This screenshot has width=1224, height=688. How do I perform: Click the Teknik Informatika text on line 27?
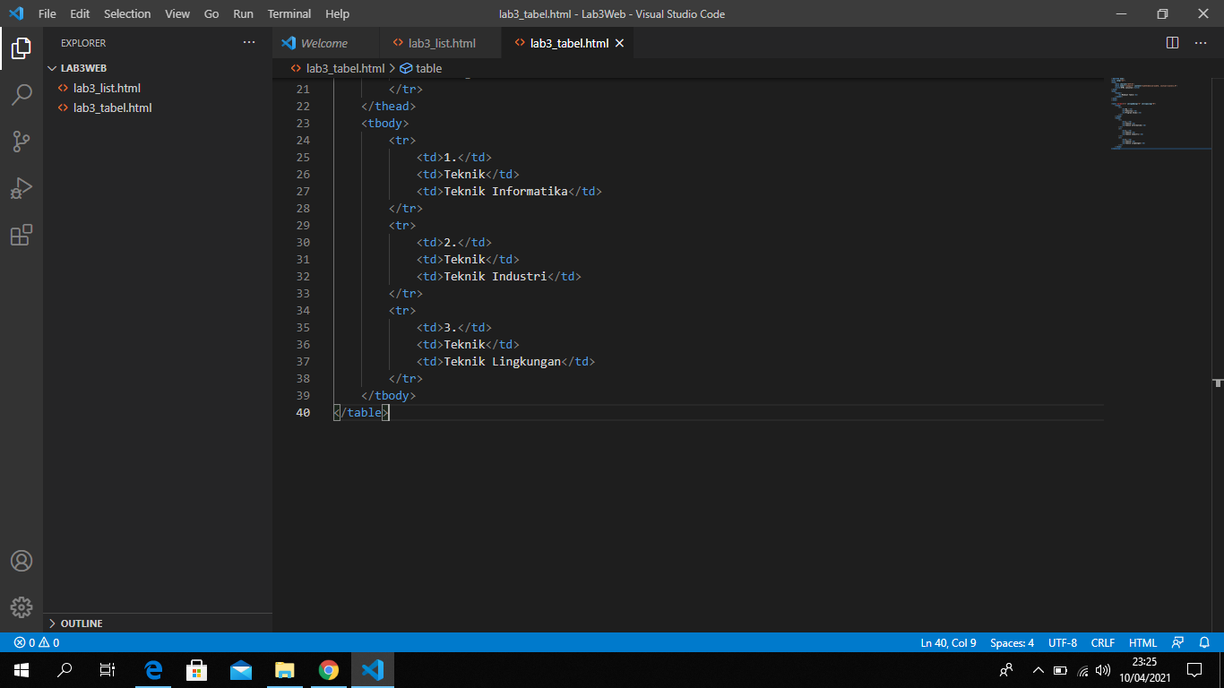click(x=506, y=191)
